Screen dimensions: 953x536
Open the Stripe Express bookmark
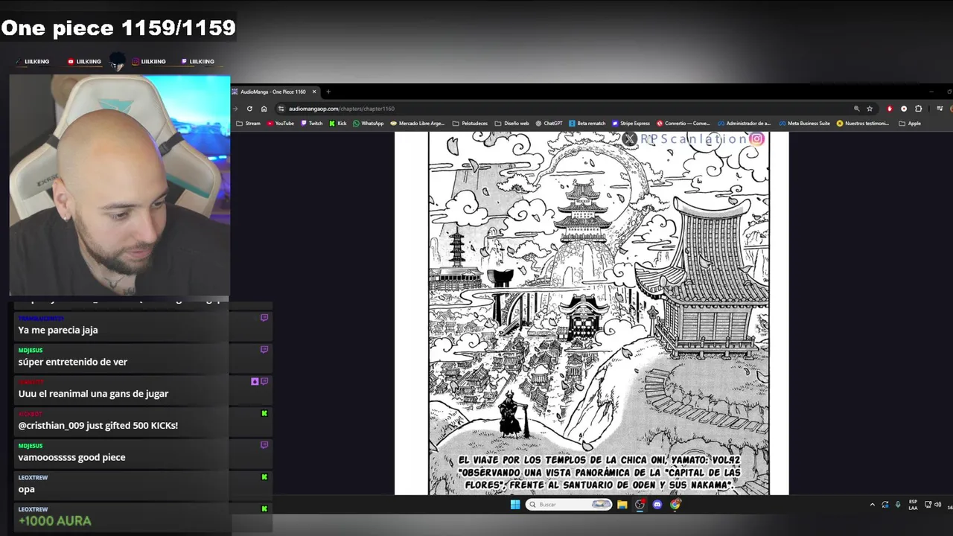coord(631,124)
